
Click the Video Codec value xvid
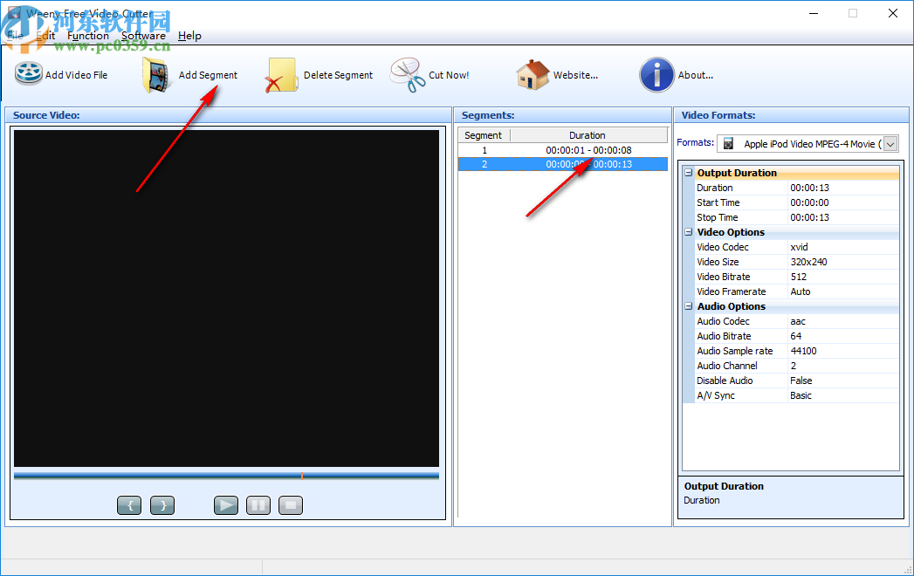point(799,247)
